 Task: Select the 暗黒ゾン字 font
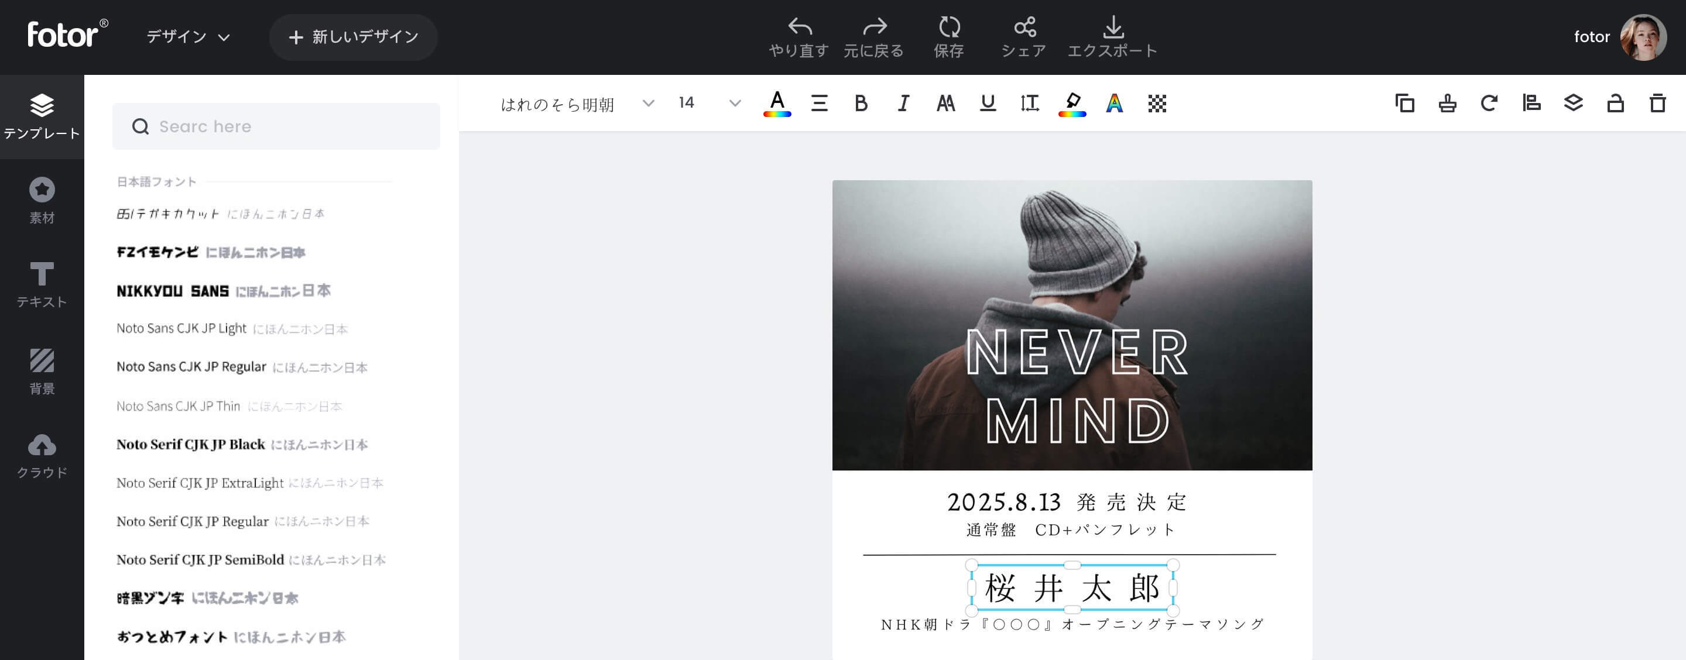[207, 598]
